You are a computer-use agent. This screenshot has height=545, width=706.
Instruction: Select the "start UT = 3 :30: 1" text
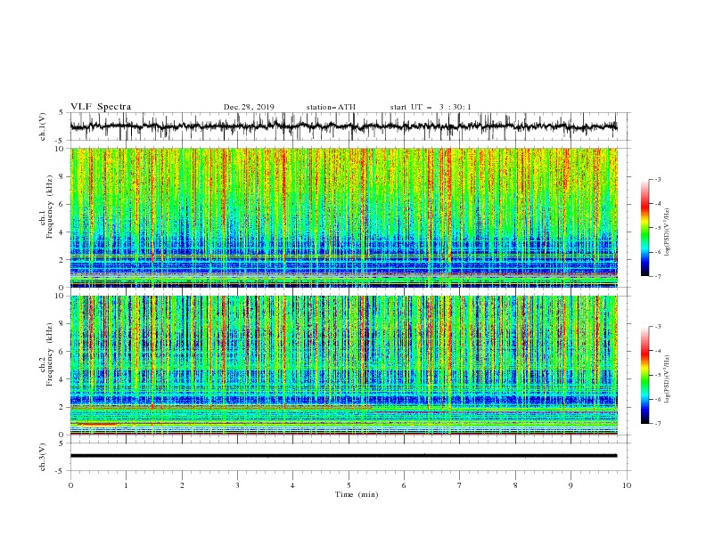coord(431,107)
